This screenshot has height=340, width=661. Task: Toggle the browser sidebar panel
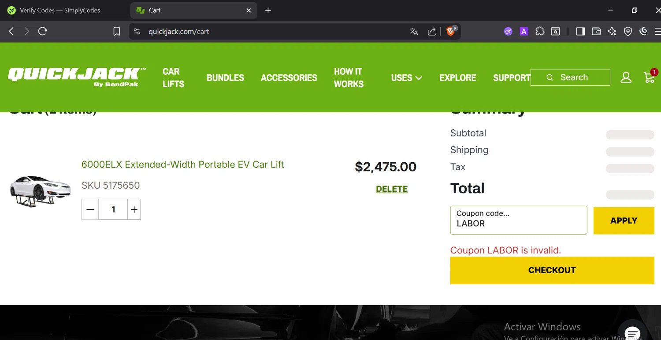click(580, 31)
